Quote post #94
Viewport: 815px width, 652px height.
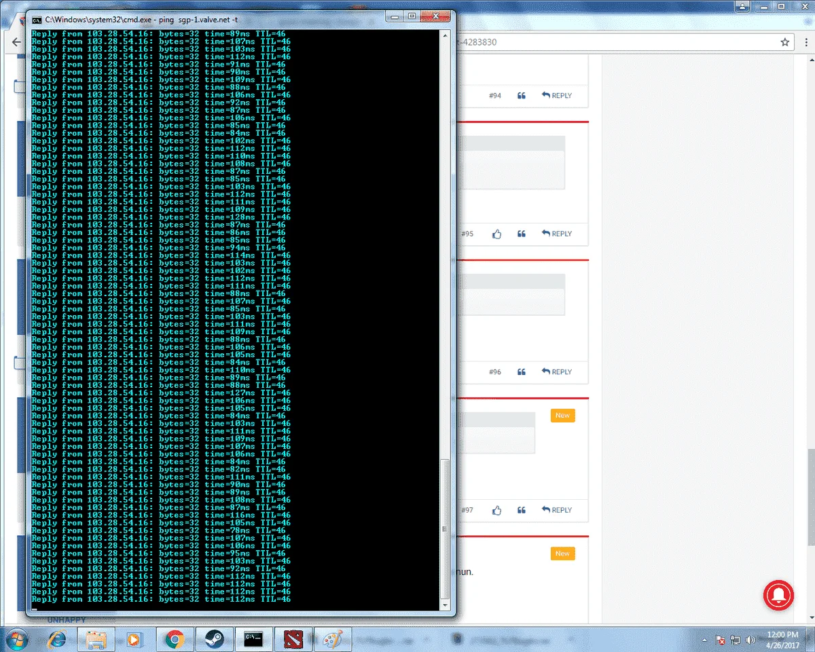coord(522,96)
